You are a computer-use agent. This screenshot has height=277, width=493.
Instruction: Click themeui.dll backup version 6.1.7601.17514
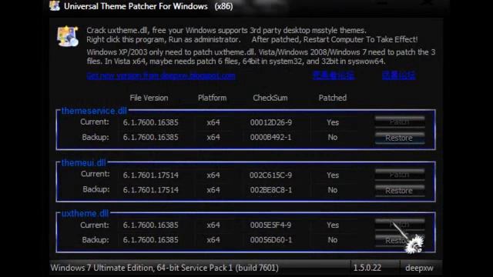[151, 190]
